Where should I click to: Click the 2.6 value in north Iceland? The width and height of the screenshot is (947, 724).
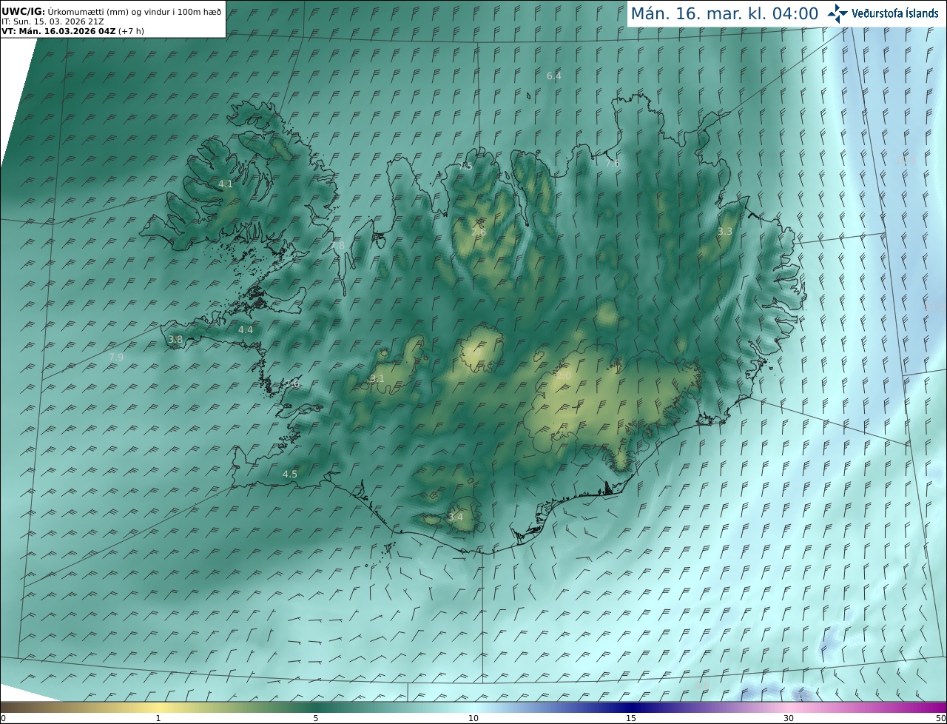click(479, 232)
